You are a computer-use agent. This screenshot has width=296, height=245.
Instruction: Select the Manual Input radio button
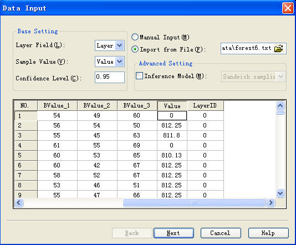pyautogui.click(x=135, y=37)
